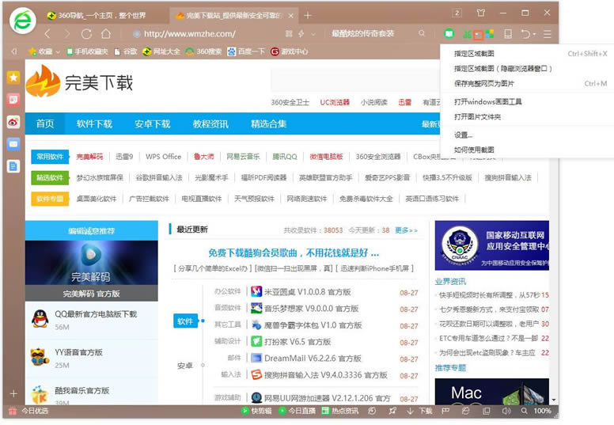Go to the browser Home page icon

click(106, 34)
